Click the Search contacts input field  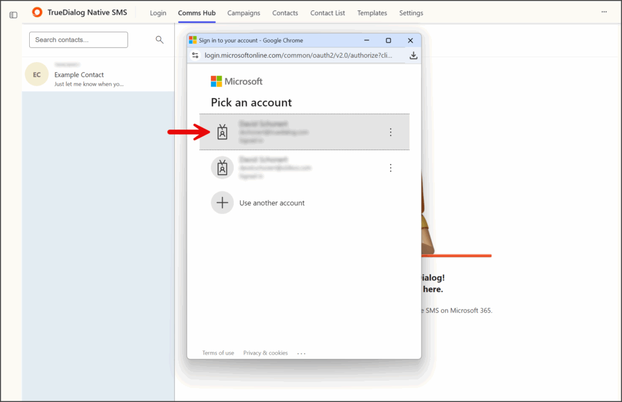78,40
